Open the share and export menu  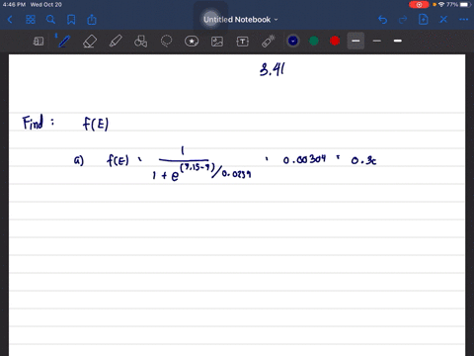coord(92,20)
